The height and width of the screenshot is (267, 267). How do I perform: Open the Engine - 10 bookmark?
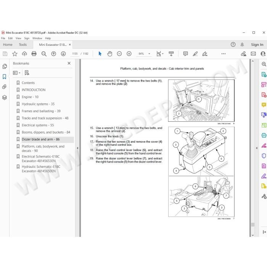[x=30, y=97]
